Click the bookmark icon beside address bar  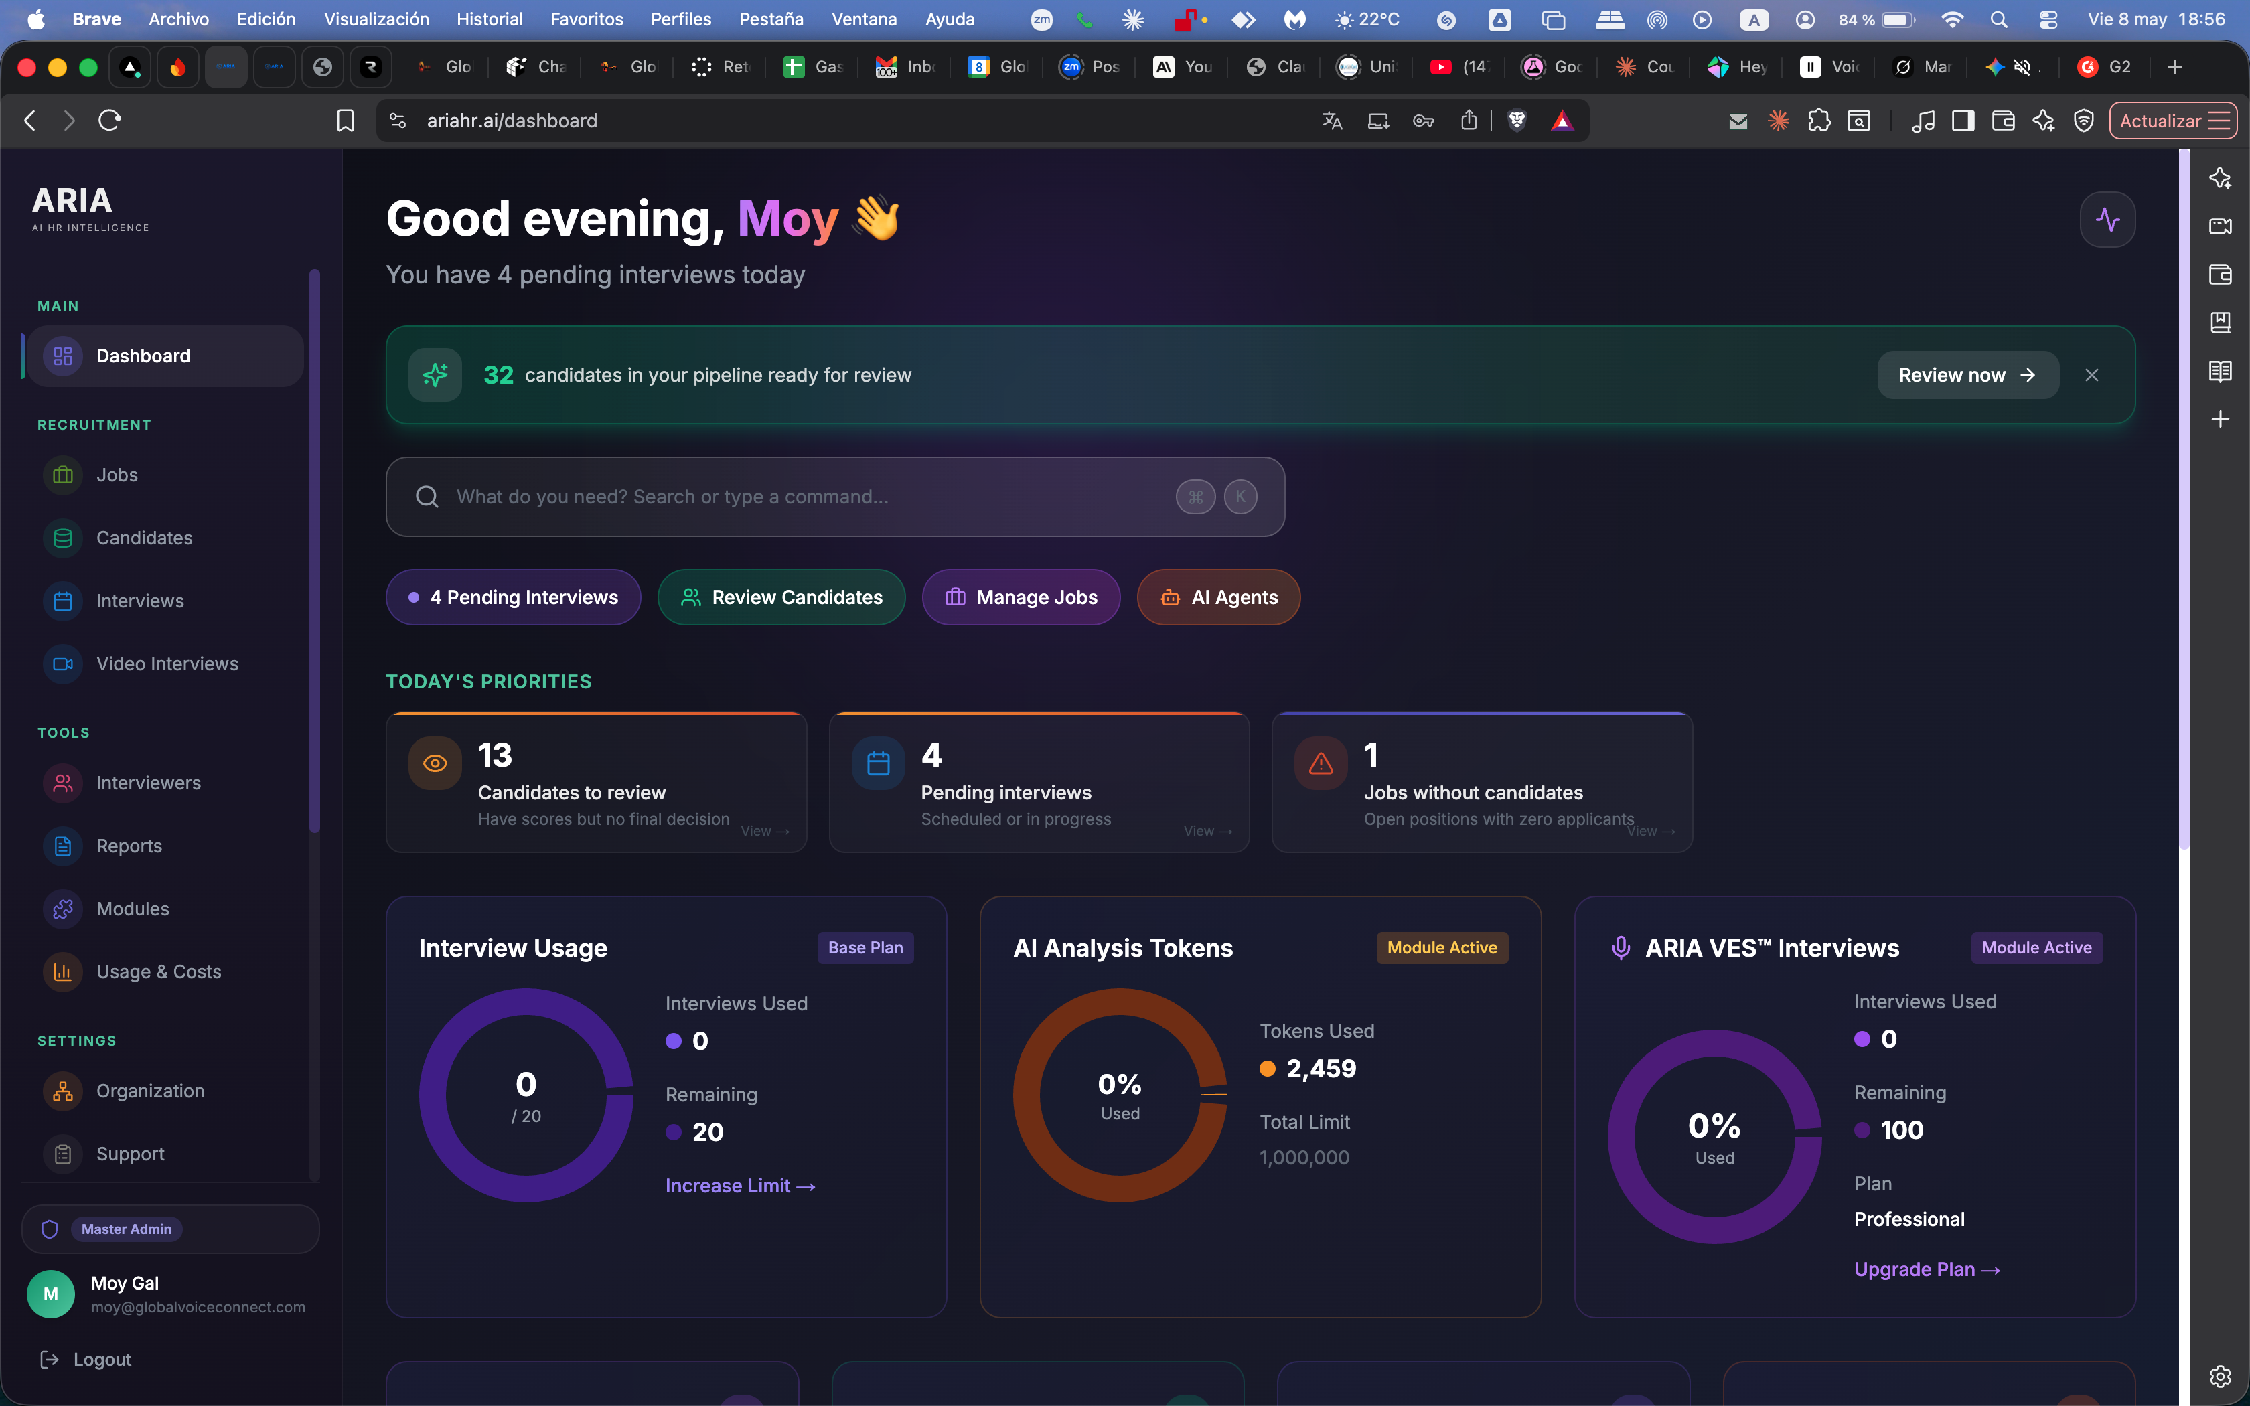click(x=345, y=121)
